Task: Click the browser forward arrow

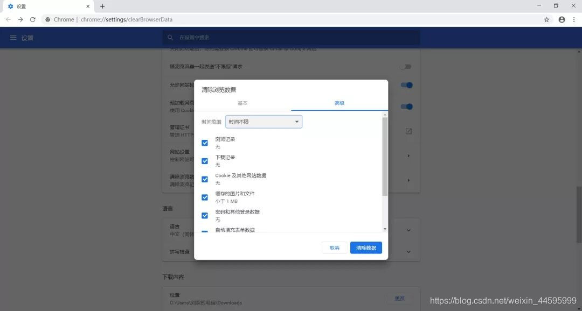Action: [x=20, y=20]
